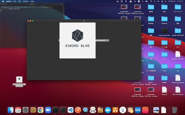Click the input source A icon
The image size is (185, 115).
coord(139,1)
